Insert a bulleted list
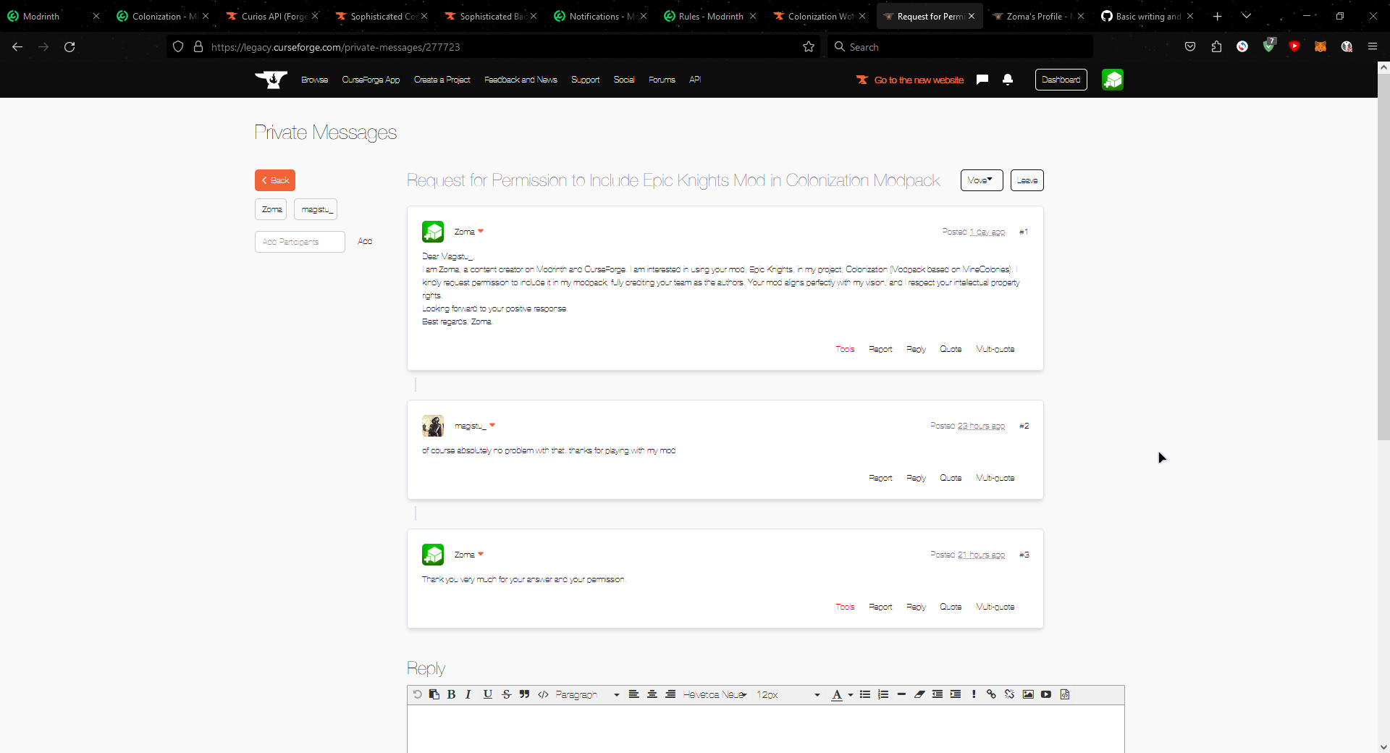The image size is (1390, 753). coord(864,694)
